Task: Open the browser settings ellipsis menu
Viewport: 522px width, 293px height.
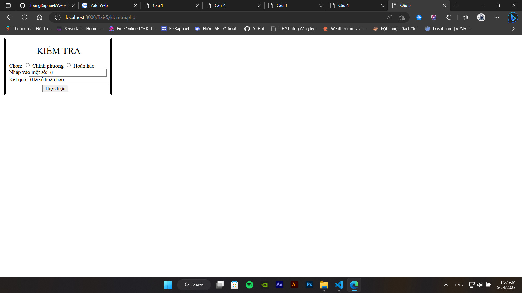Action: [497, 17]
